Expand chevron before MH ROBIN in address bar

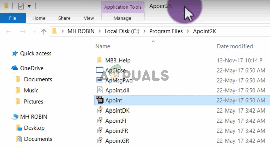pos(63,31)
